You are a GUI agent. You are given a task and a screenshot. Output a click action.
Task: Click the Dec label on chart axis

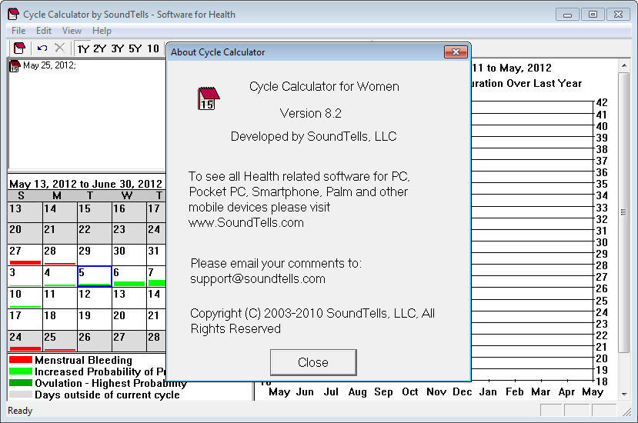(x=463, y=392)
